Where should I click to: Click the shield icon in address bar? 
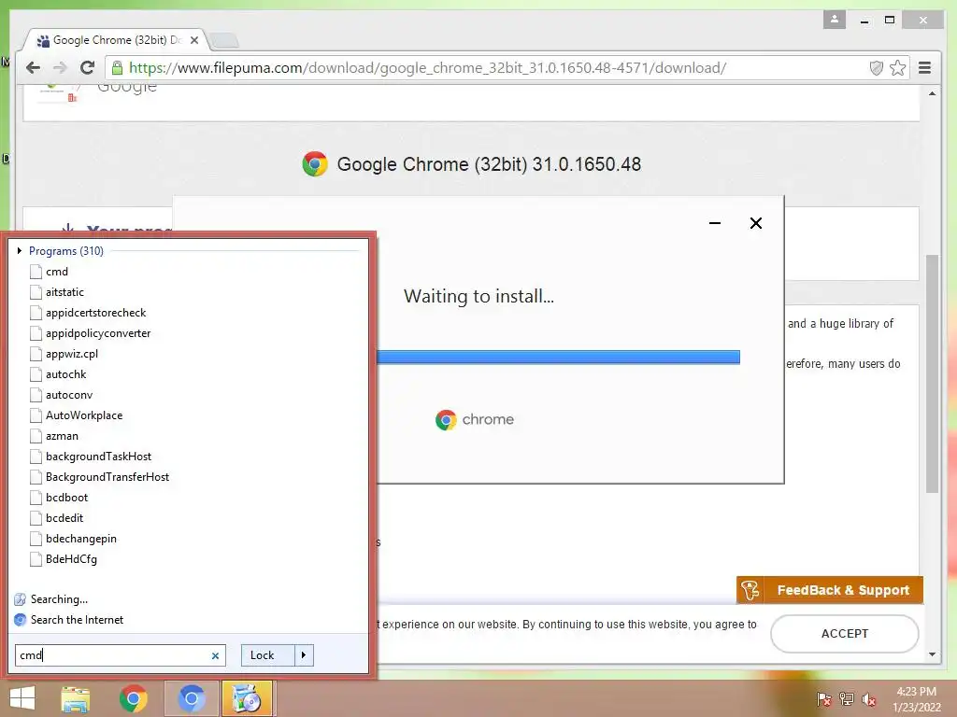877,67
